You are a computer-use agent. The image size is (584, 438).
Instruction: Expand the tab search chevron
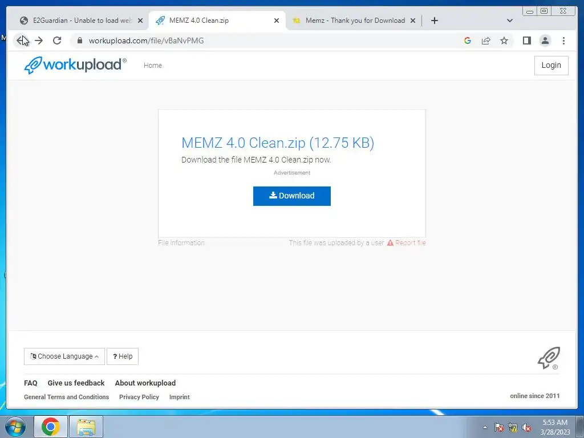[510, 21]
